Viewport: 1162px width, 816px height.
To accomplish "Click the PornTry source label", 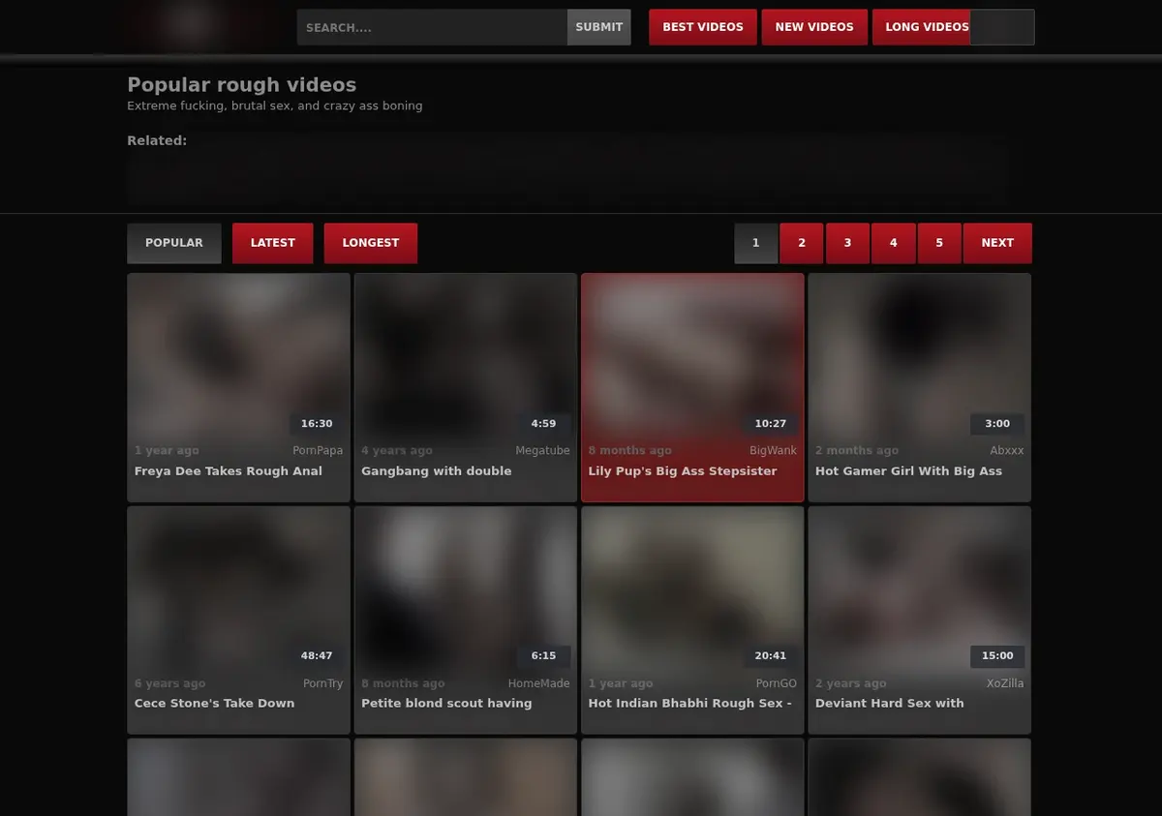I will [x=322, y=683].
